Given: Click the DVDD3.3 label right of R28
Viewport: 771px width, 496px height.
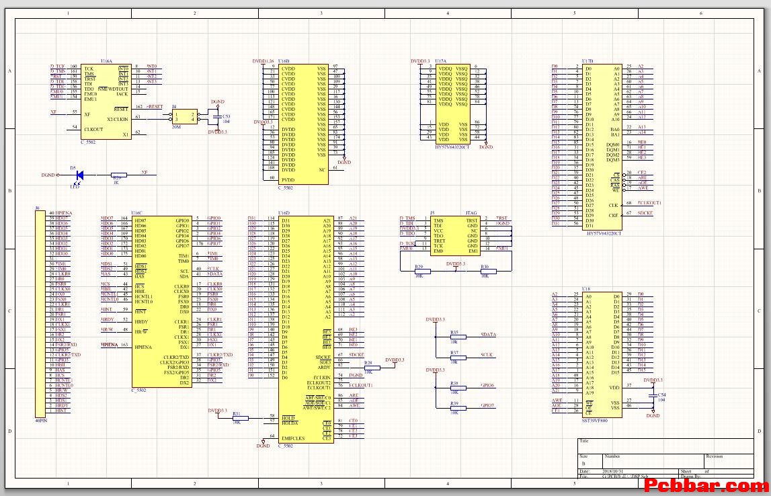Looking at the screenshot, I should 395,360.
